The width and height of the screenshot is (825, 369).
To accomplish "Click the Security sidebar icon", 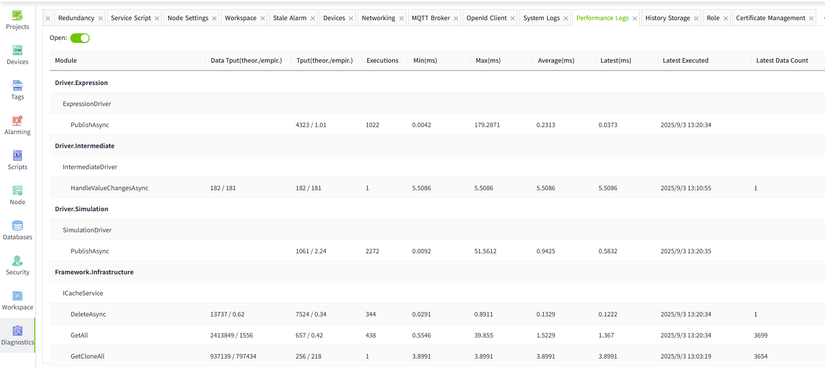I will point(18,261).
